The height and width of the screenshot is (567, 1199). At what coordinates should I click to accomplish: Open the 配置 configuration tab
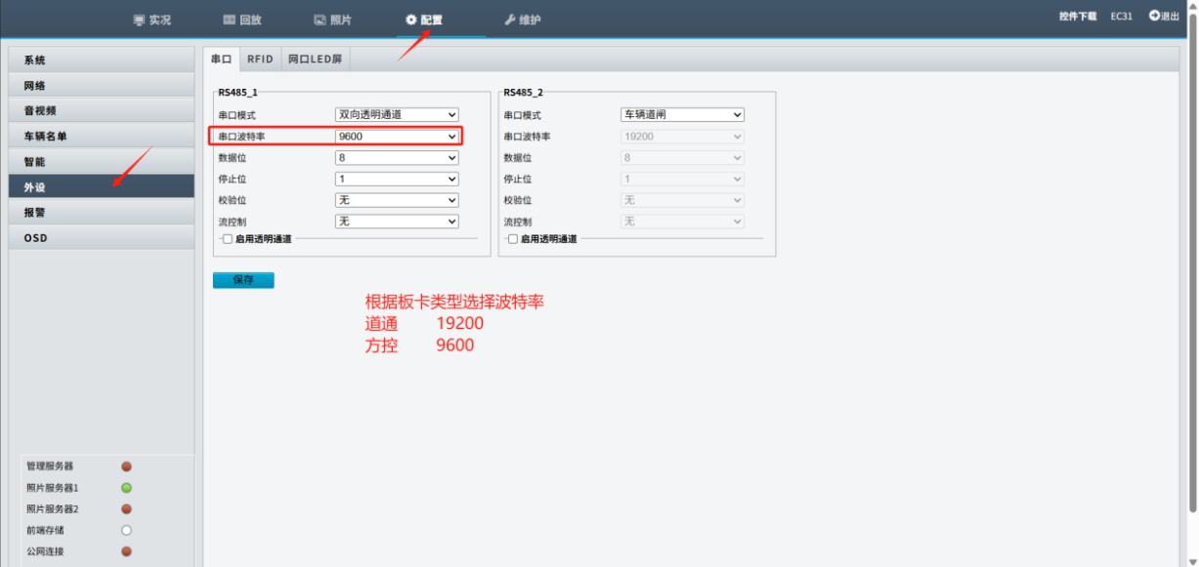[x=424, y=20]
